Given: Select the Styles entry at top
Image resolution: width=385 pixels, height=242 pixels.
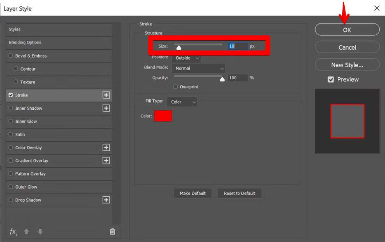Looking at the screenshot, I should 15,30.
